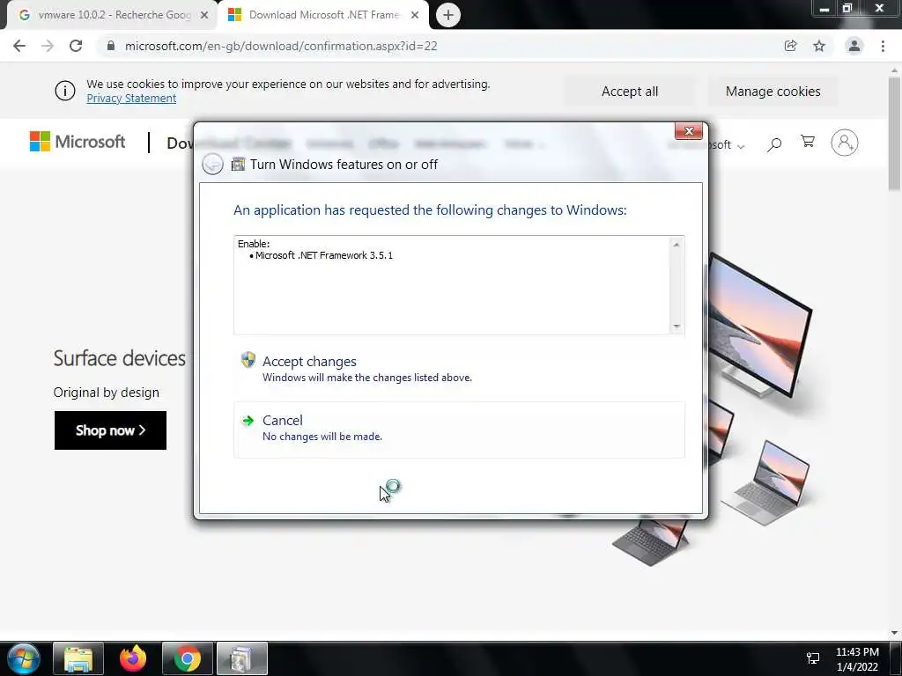This screenshot has height=676, width=902.
Task: Open File Explorer from taskbar
Action: pos(78,658)
